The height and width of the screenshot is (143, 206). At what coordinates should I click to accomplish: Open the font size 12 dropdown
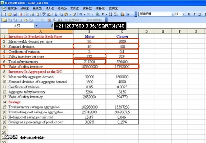184,14
